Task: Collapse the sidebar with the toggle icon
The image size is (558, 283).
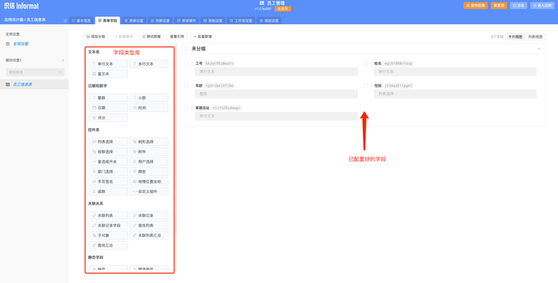Action: [65, 21]
